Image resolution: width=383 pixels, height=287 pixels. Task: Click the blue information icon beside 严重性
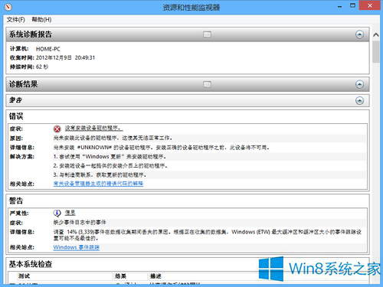(x=57, y=213)
